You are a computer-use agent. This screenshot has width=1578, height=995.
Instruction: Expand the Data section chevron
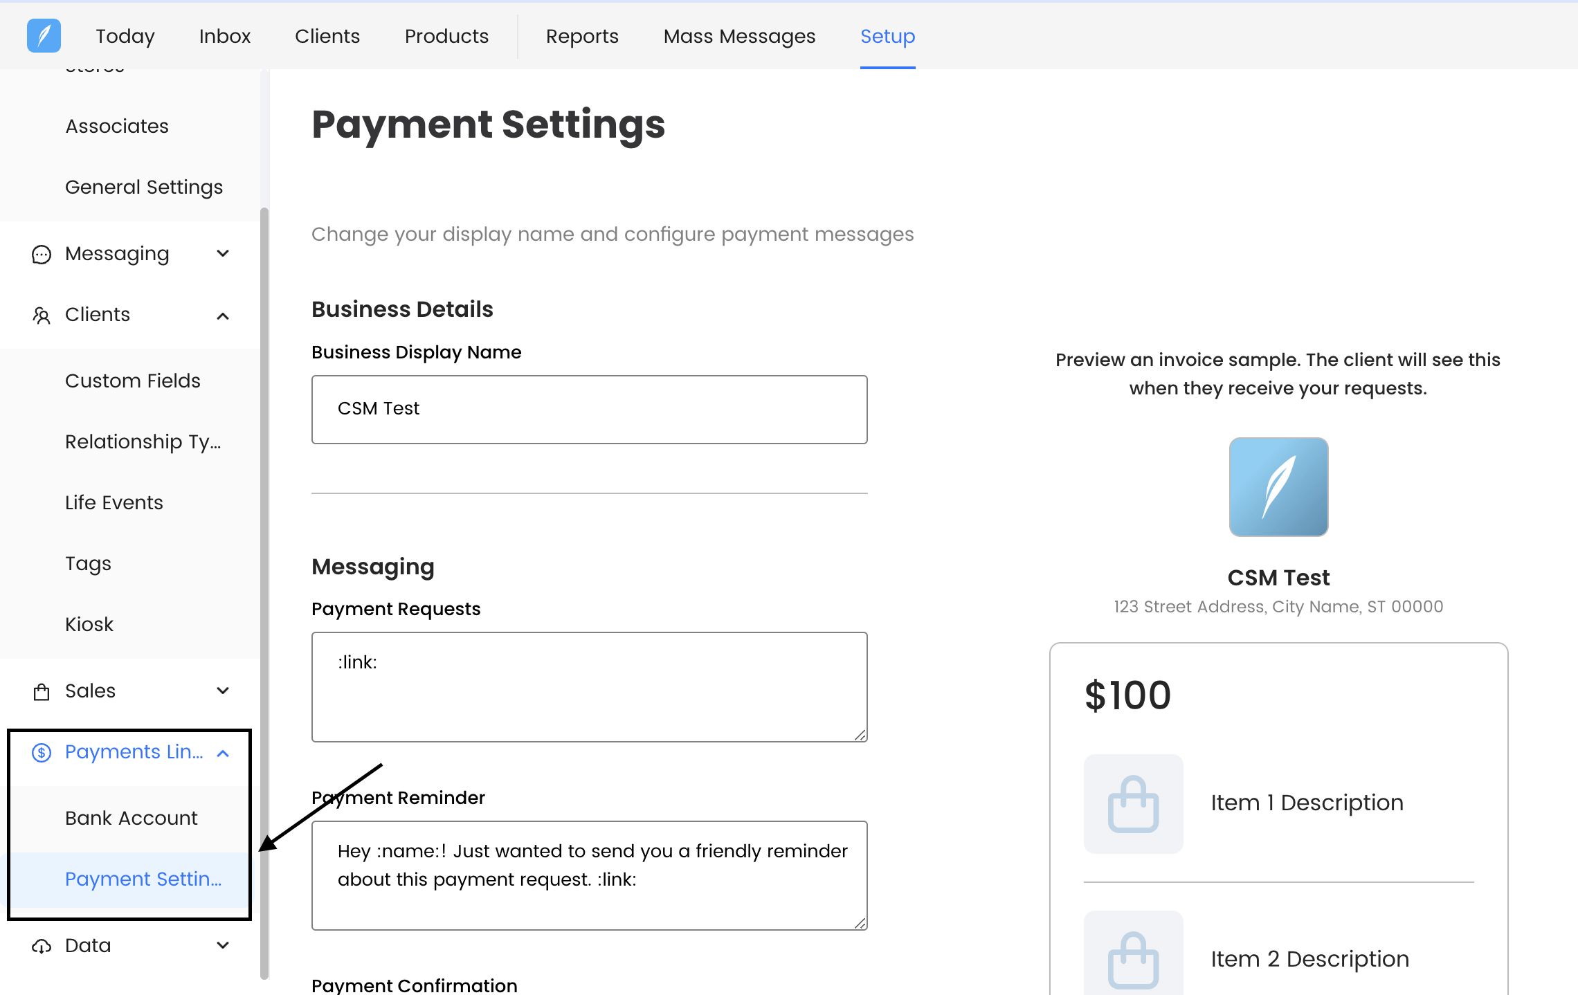point(223,945)
